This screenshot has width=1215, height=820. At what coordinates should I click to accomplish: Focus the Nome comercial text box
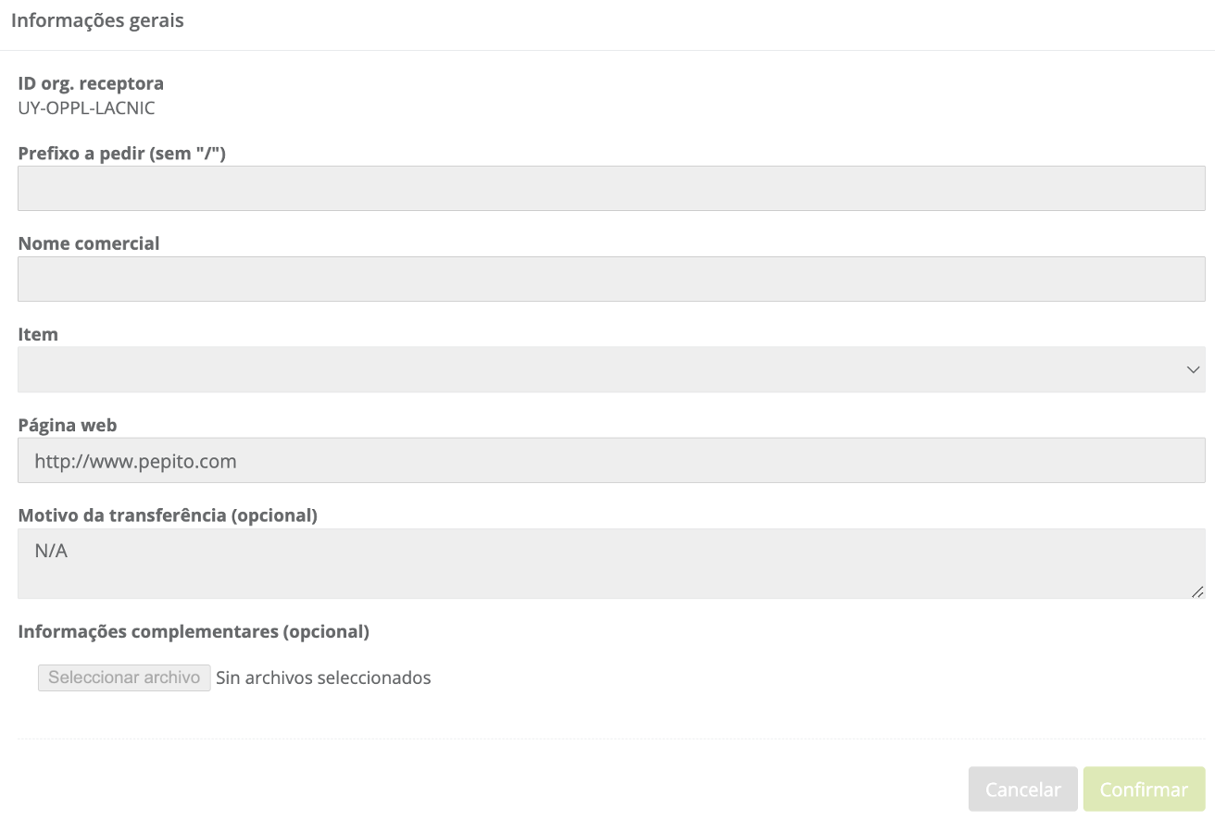611,280
